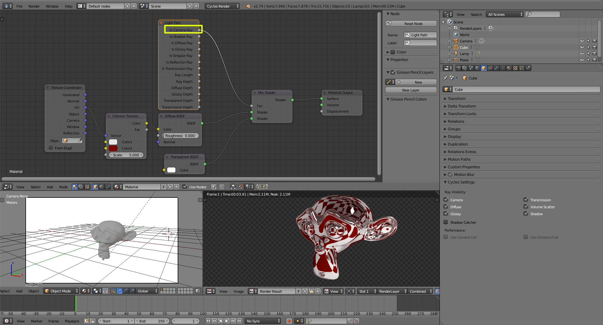
Task: Select shader node tree type in node editor
Action: click(75, 187)
